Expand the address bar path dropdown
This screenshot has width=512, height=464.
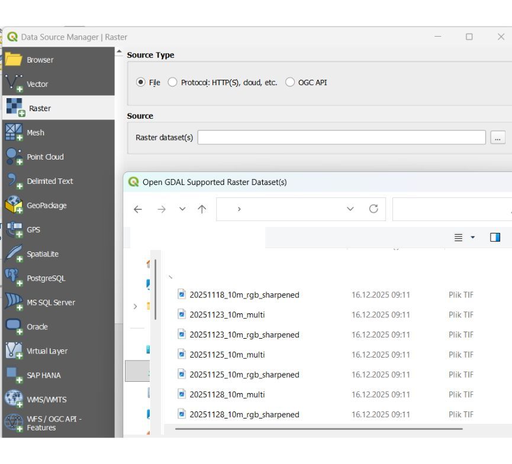click(350, 209)
